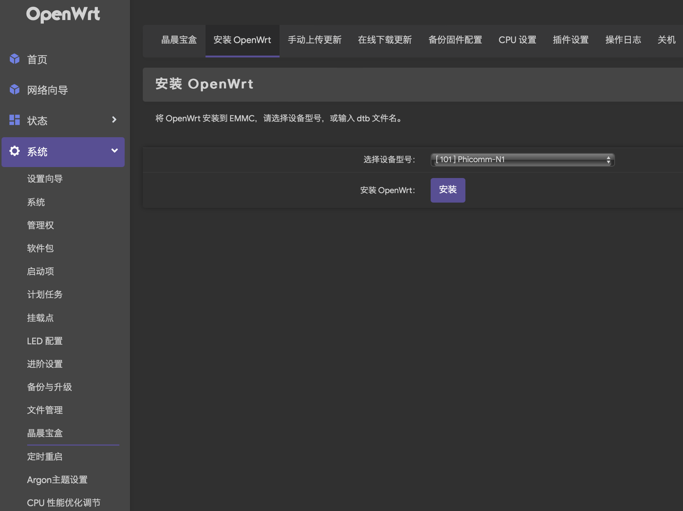Click the cube icon next to 首页
The image size is (683, 511).
click(15, 59)
